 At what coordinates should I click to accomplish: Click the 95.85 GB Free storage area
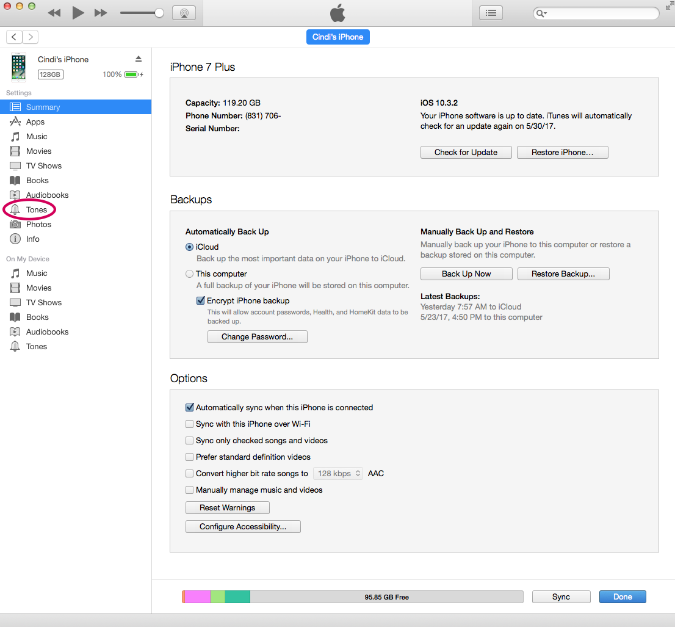pos(386,597)
